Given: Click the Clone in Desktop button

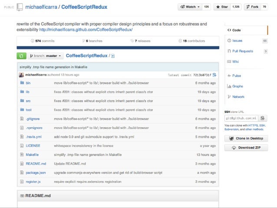Looking at the screenshot, I should coord(246,139).
